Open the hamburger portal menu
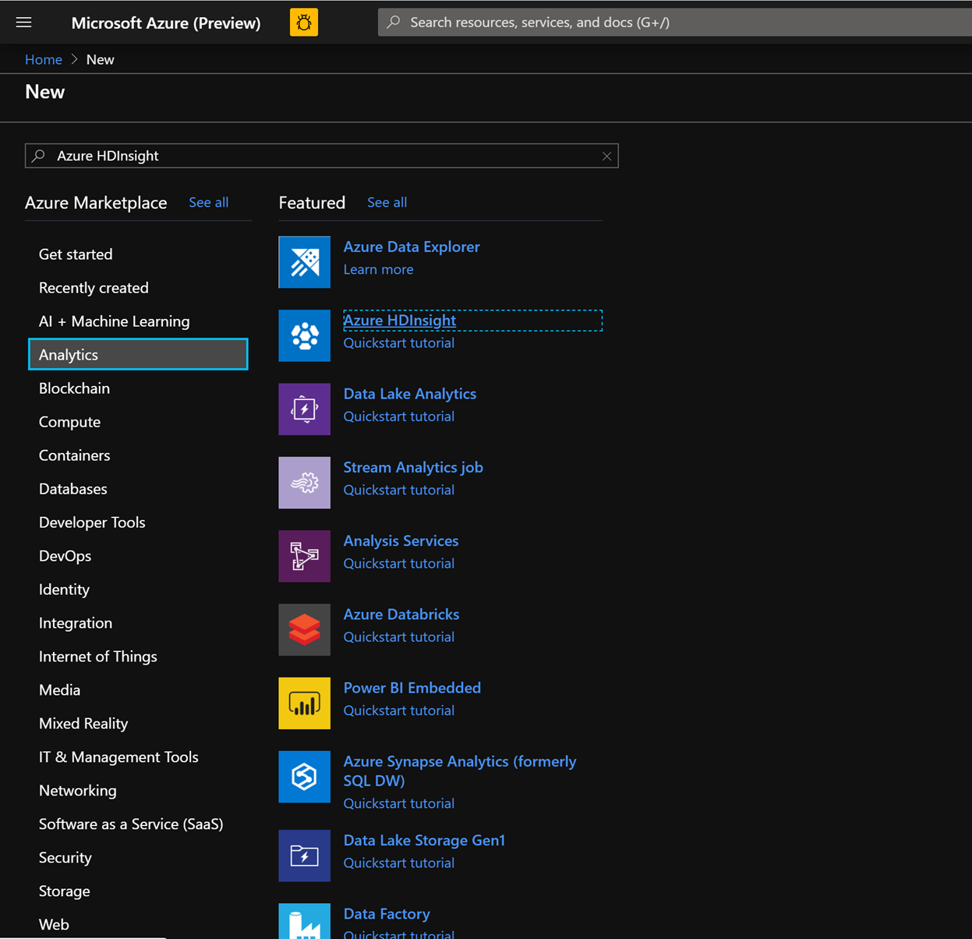 (x=23, y=23)
